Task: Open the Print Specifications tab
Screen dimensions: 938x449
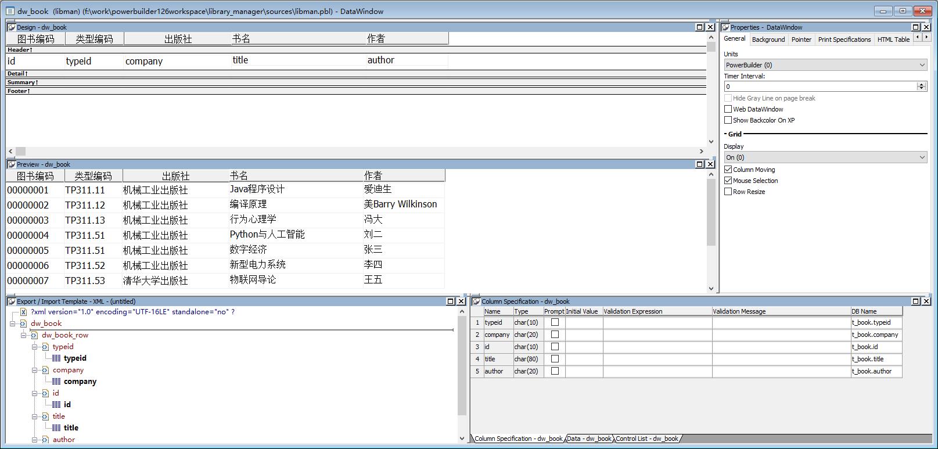Action: point(844,39)
